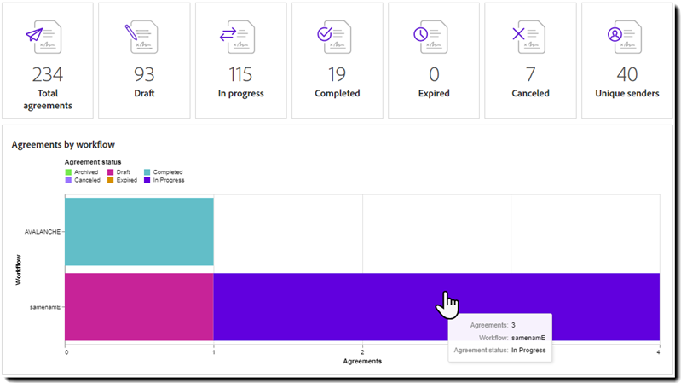Open the 234 Total agreements count
The image size is (681, 383).
[x=47, y=75]
